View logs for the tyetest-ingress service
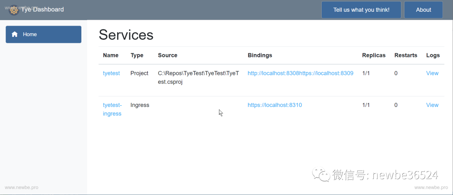Screen dimensions: 453x195 click(432, 105)
